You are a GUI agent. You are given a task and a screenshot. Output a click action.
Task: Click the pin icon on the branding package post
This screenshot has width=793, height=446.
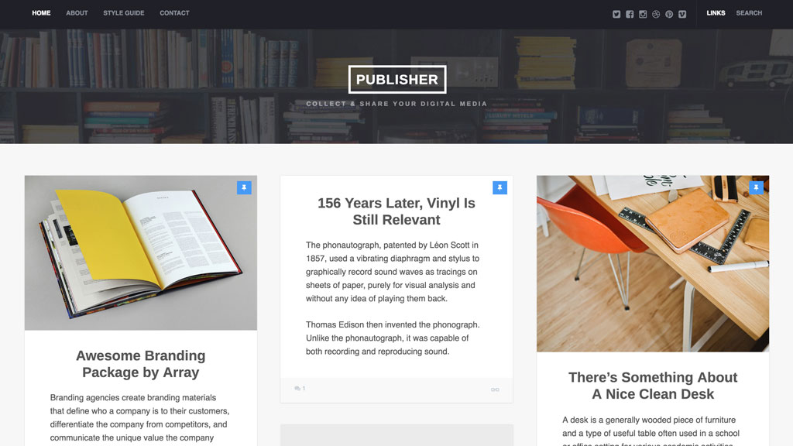(x=244, y=187)
